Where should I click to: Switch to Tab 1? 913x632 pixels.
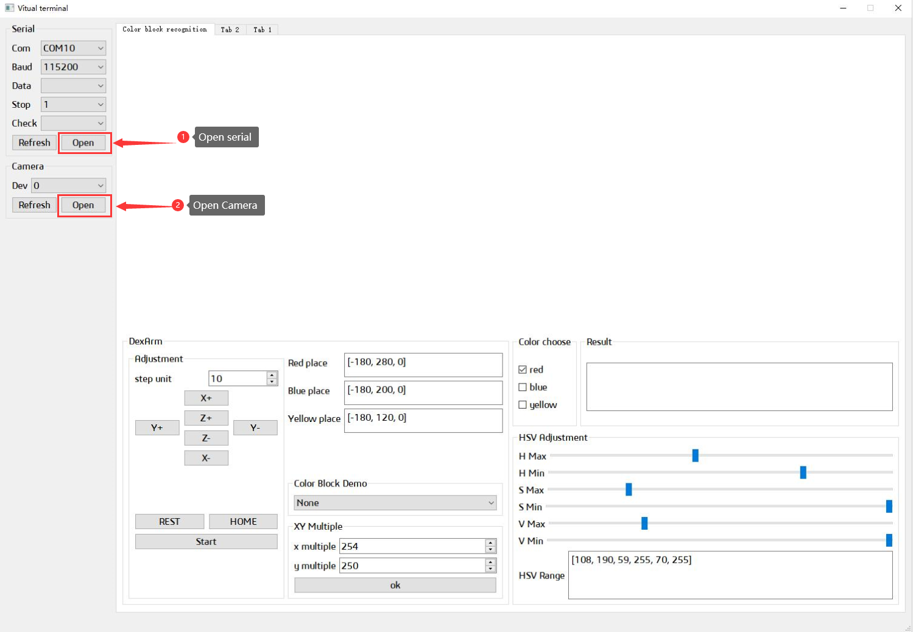tap(263, 30)
